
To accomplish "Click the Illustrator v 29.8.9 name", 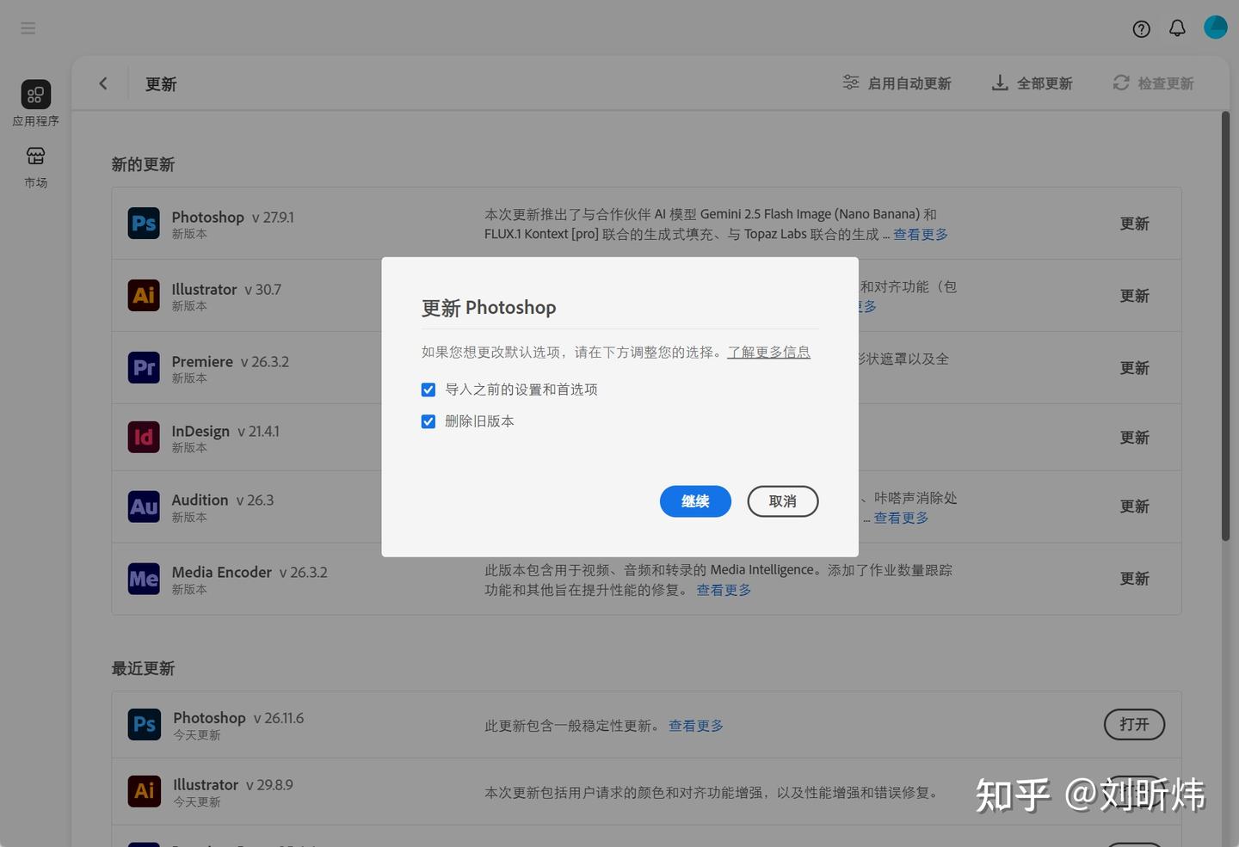I will [x=233, y=785].
